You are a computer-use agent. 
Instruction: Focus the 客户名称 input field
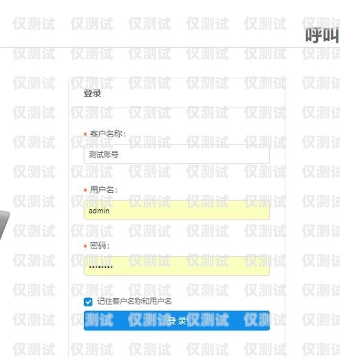coord(177,154)
